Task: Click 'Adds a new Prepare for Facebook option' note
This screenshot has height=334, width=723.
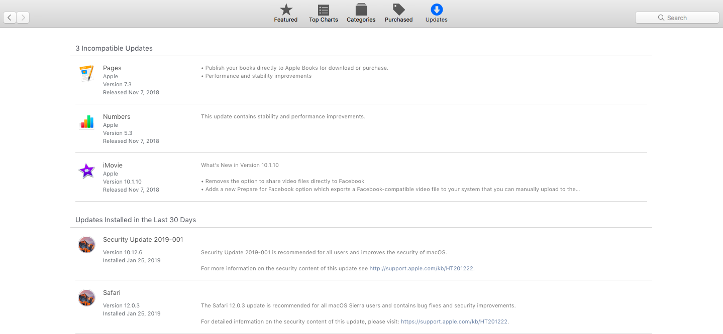Action: (x=390, y=189)
